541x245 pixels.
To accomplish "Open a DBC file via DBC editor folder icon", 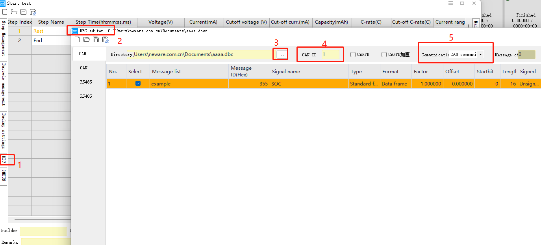I will coord(87,39).
